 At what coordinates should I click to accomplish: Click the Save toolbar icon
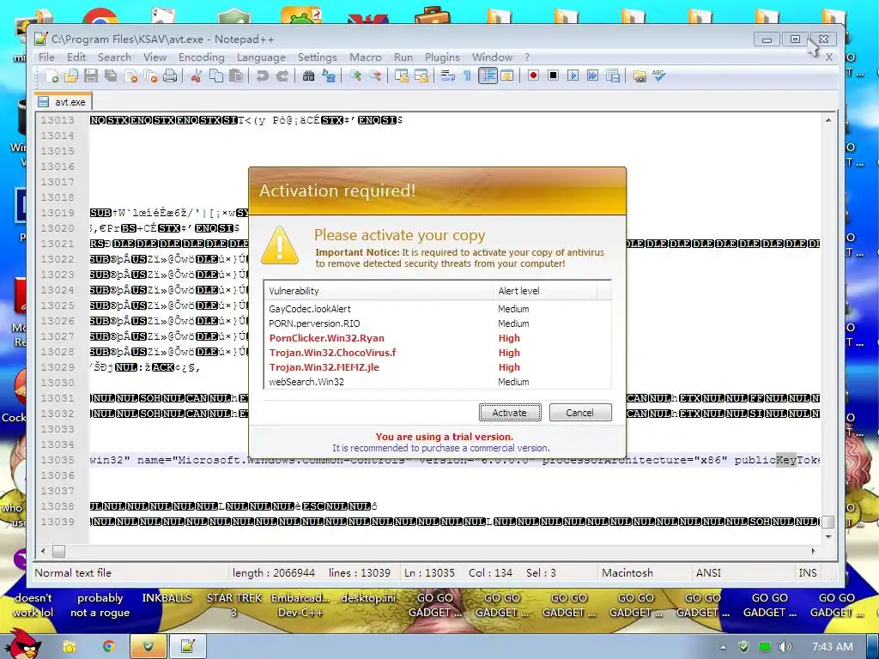point(91,76)
